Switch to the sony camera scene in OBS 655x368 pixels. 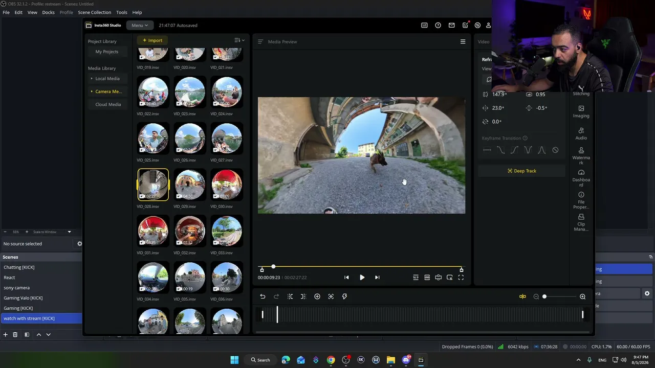click(41, 288)
